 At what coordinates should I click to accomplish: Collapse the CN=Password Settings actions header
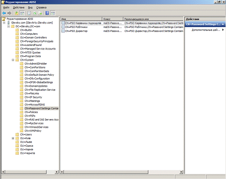(223, 24)
